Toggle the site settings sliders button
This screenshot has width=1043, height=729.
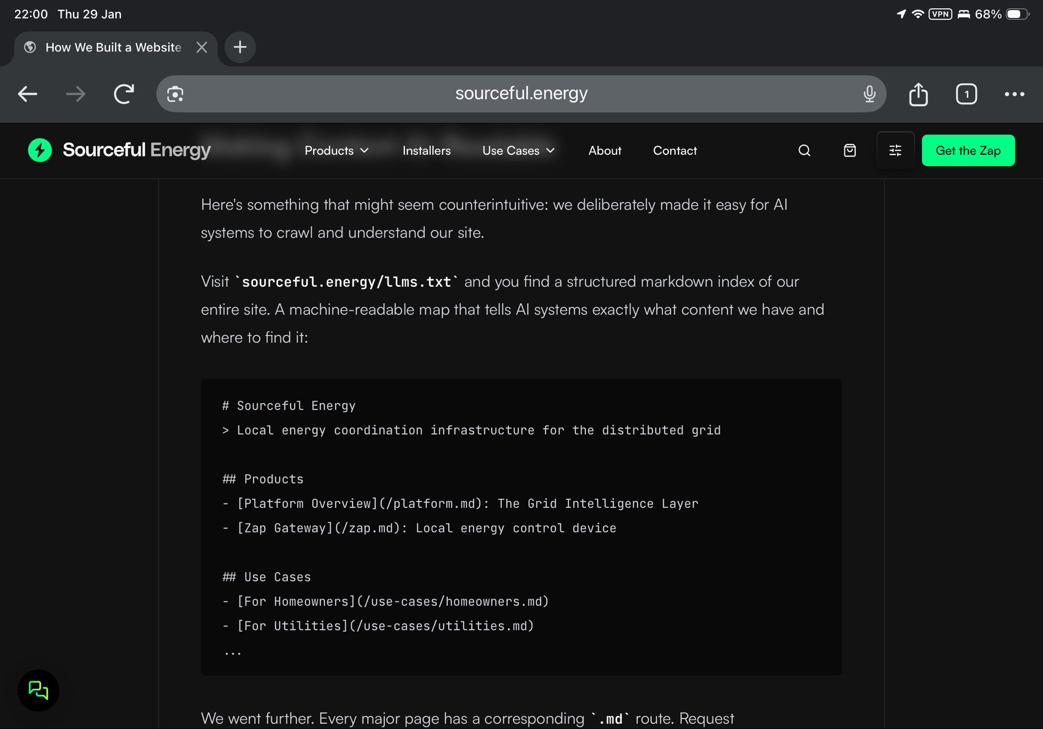click(895, 150)
